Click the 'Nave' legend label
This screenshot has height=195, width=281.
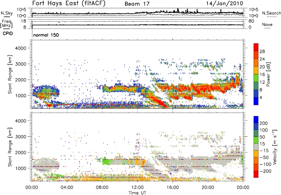click(x=267, y=24)
